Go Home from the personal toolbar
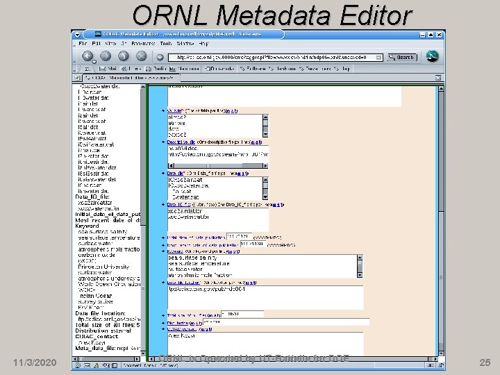This screenshot has height=375, width=500. pos(131,69)
